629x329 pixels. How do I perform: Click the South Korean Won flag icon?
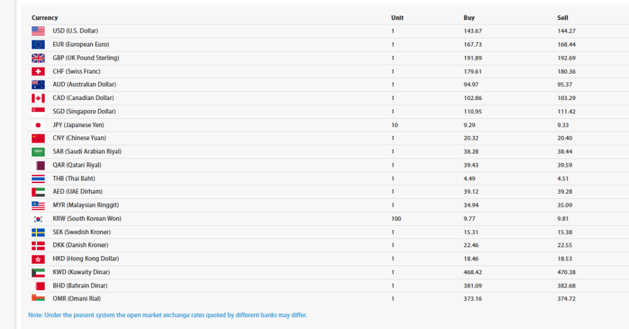38,219
